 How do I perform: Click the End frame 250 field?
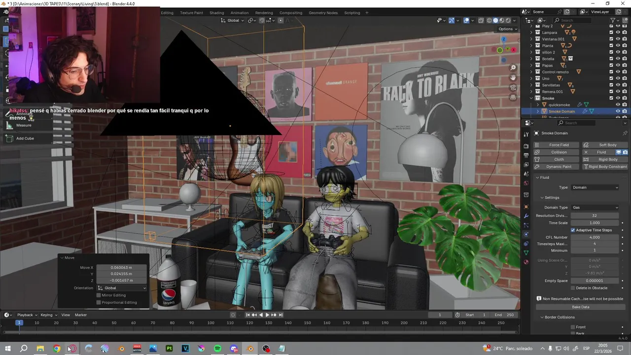(505, 315)
